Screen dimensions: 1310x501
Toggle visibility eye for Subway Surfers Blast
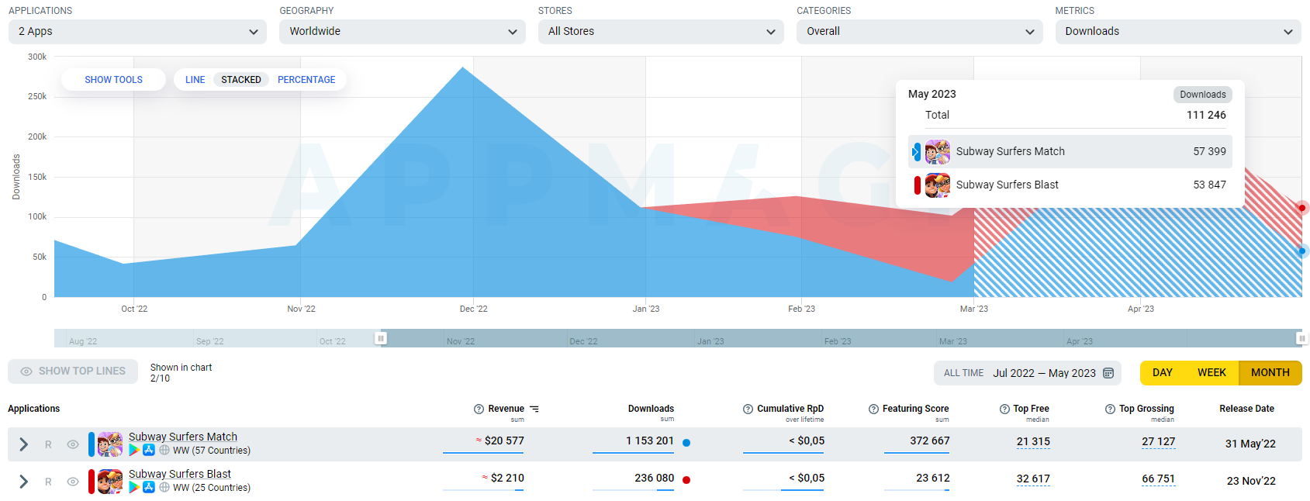point(73,482)
